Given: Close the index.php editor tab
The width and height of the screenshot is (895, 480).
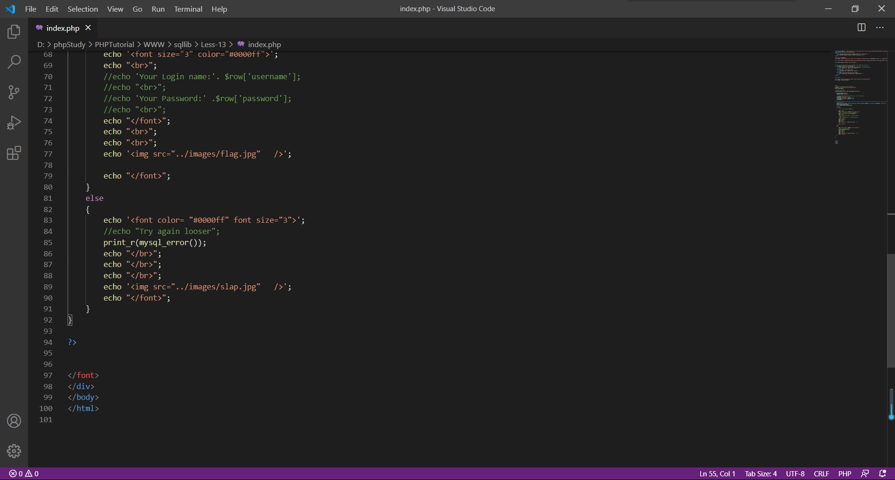Looking at the screenshot, I should [x=88, y=28].
